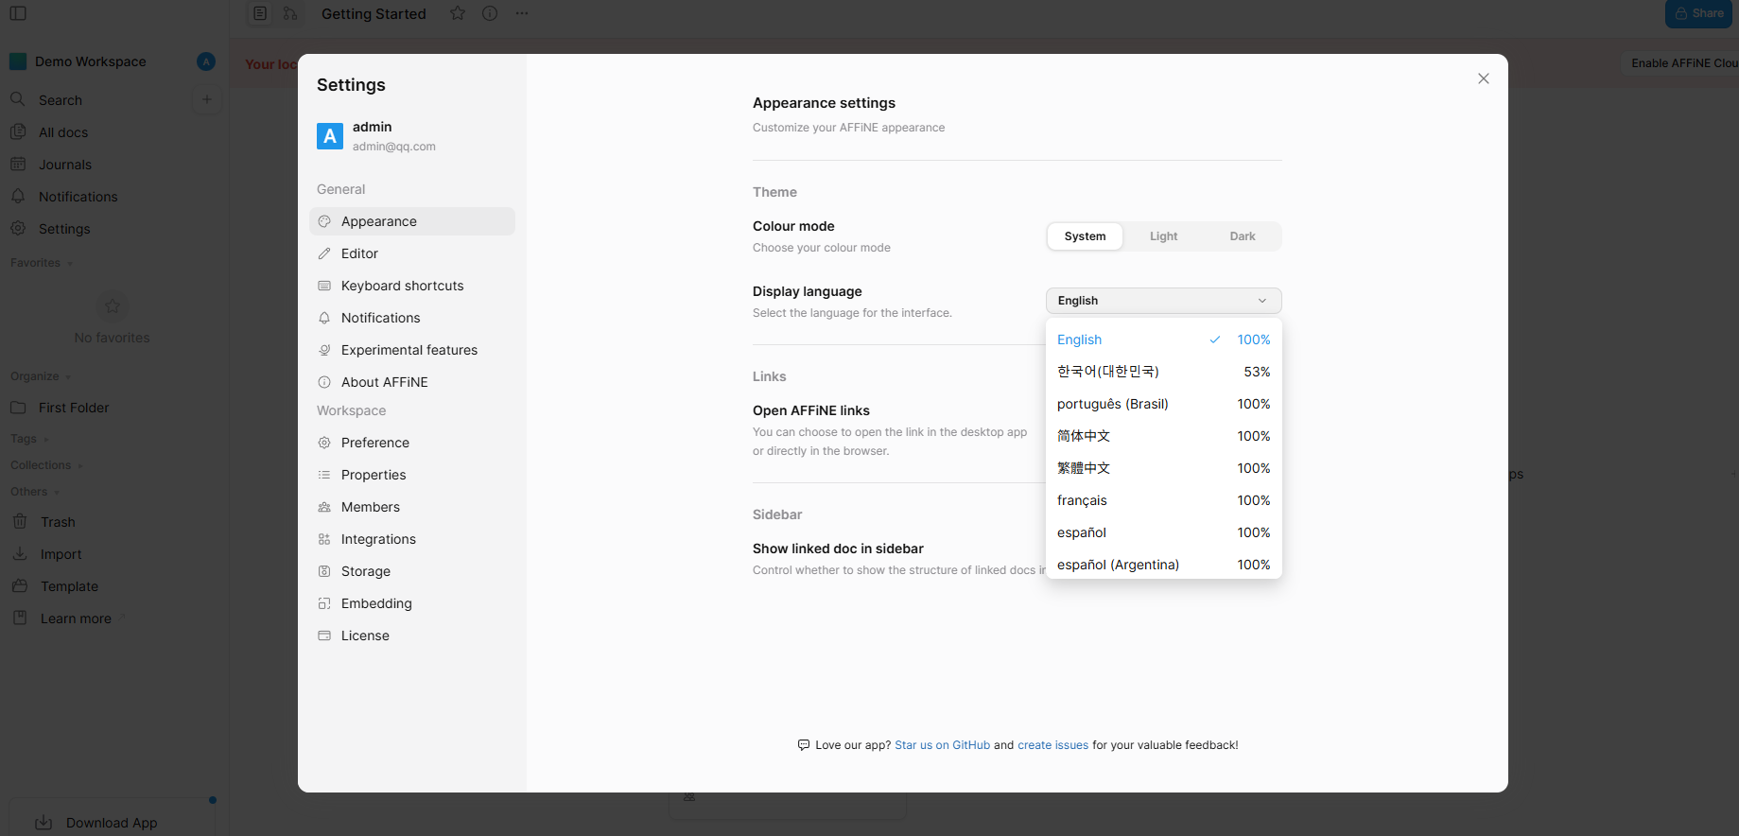The height and width of the screenshot is (836, 1739).
Task: Click Download App button
Action: (x=113, y=821)
